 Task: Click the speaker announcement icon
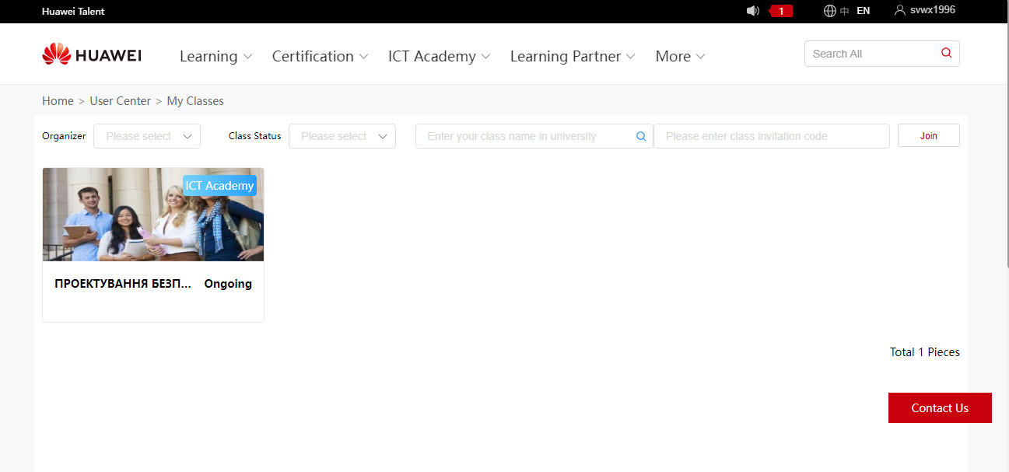[x=752, y=11]
